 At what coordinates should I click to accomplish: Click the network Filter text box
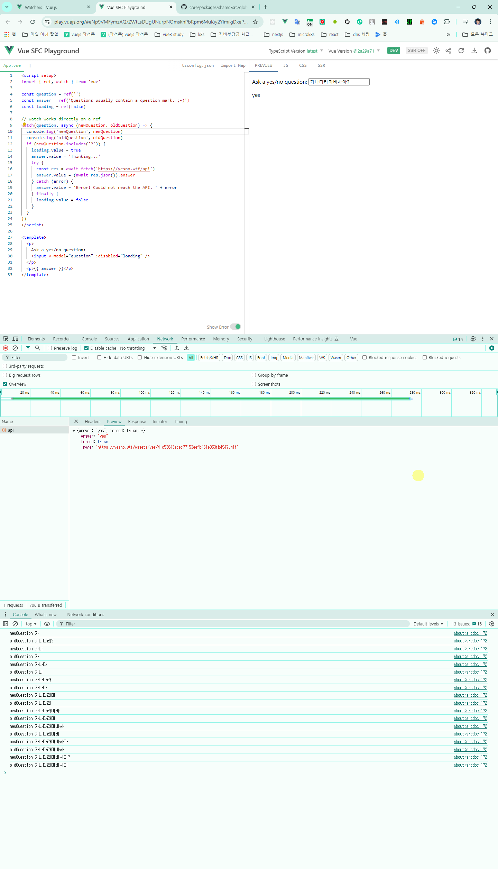pos(35,357)
